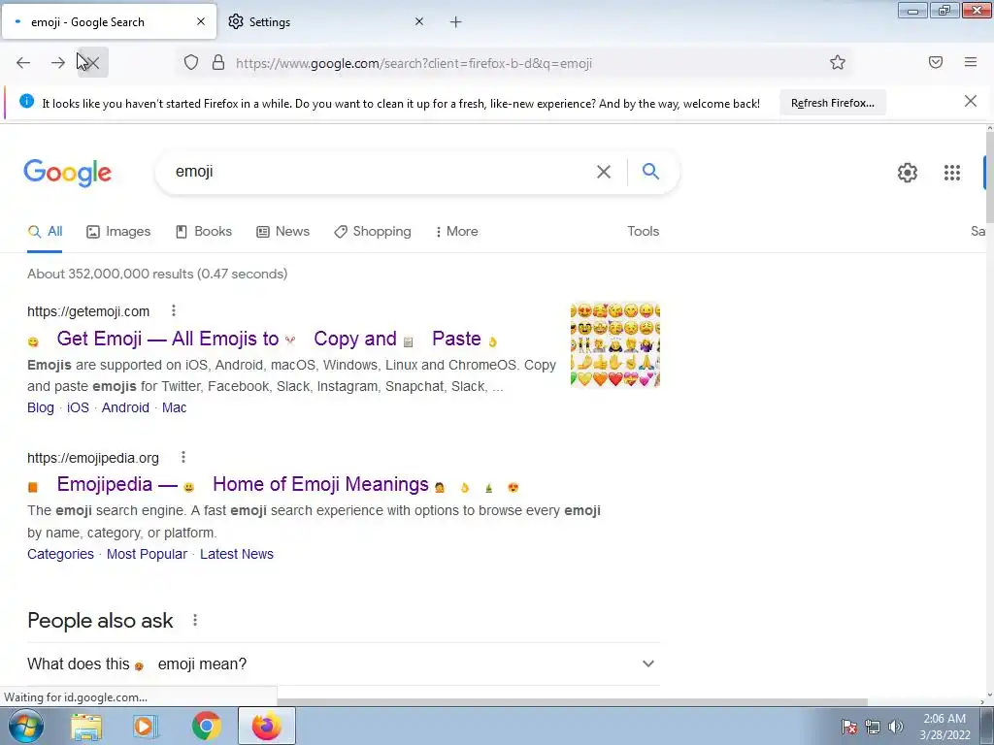Open the Android sitelink
Screen dimensions: 994x745
[x=125, y=407]
